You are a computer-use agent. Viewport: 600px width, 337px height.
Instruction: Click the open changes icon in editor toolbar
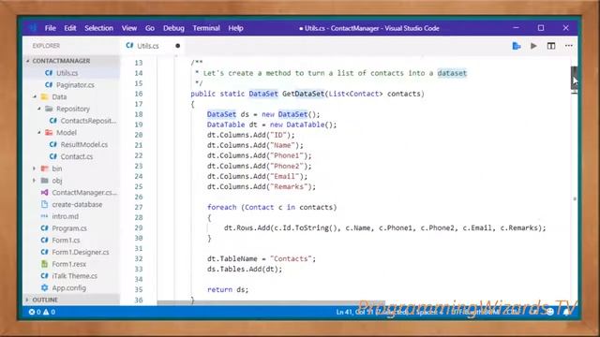[x=517, y=46]
